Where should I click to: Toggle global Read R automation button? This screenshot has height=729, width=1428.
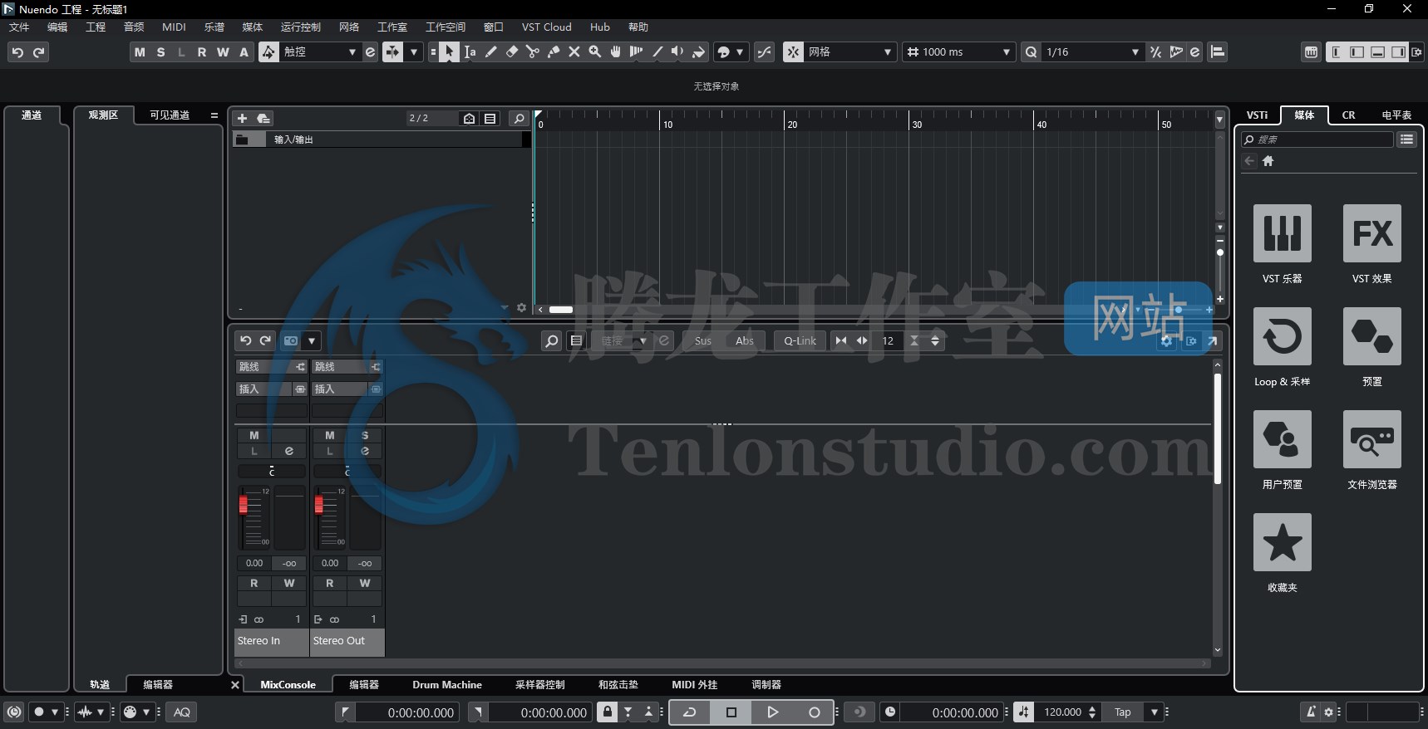(x=201, y=51)
